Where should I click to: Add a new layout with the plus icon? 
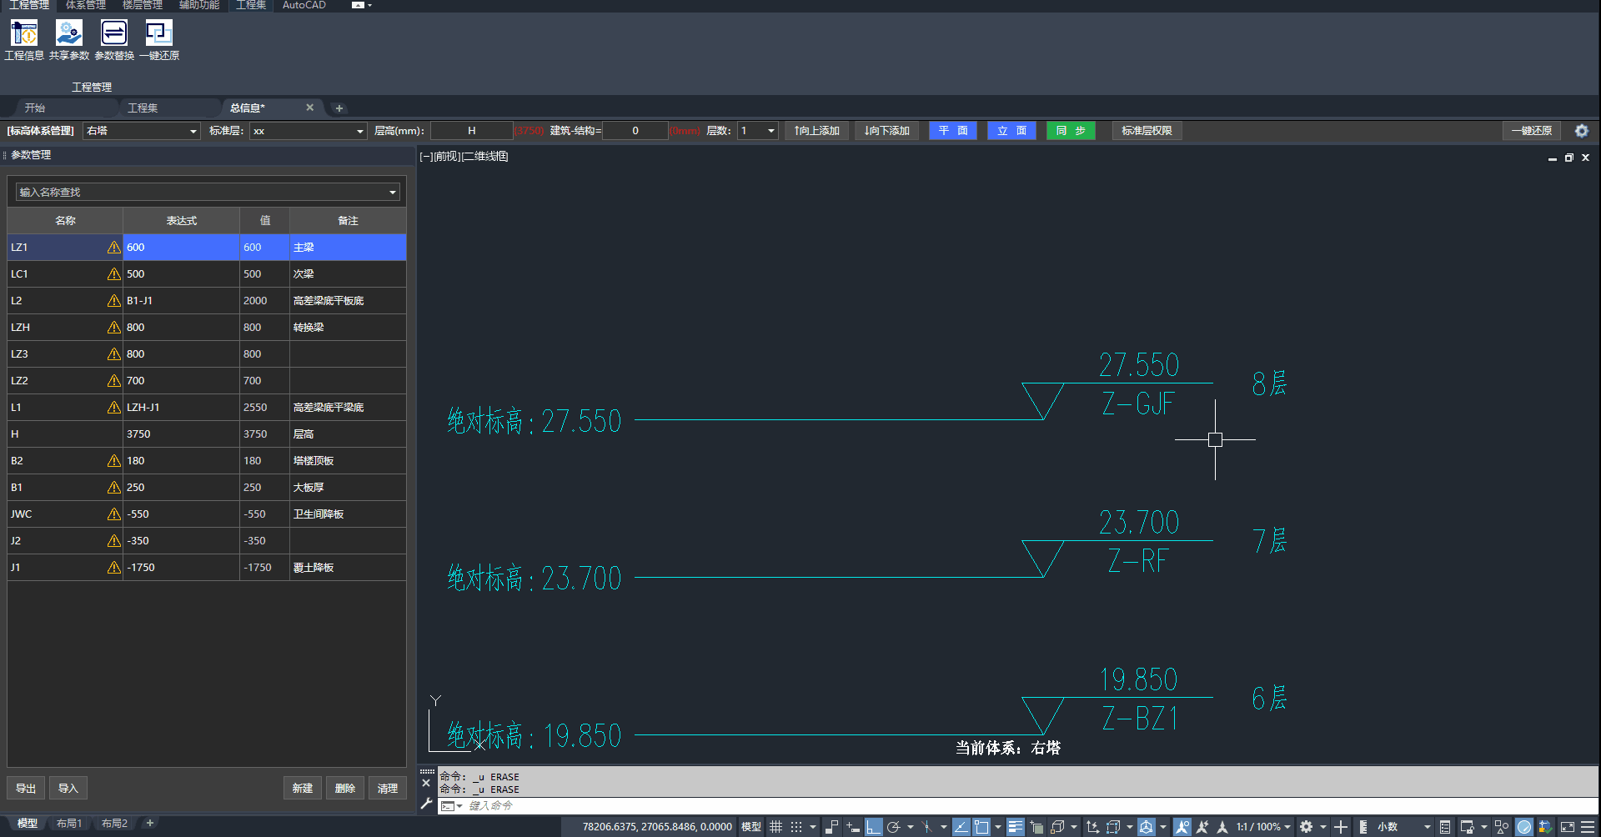(x=150, y=823)
